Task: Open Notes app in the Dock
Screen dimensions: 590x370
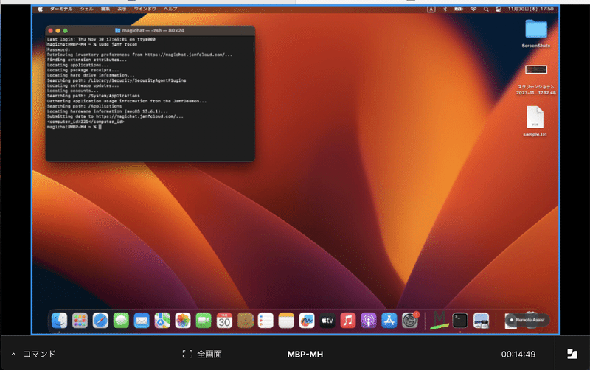Action: [x=286, y=321]
